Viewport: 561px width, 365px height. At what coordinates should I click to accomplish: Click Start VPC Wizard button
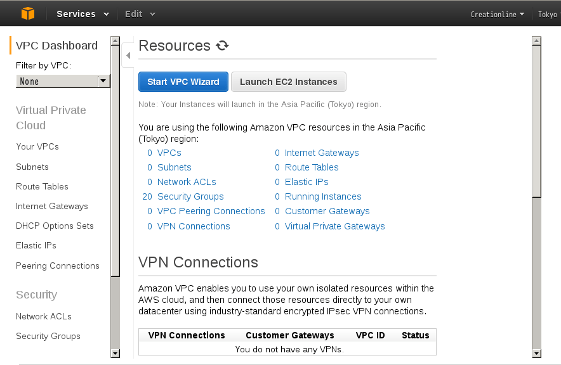(183, 82)
